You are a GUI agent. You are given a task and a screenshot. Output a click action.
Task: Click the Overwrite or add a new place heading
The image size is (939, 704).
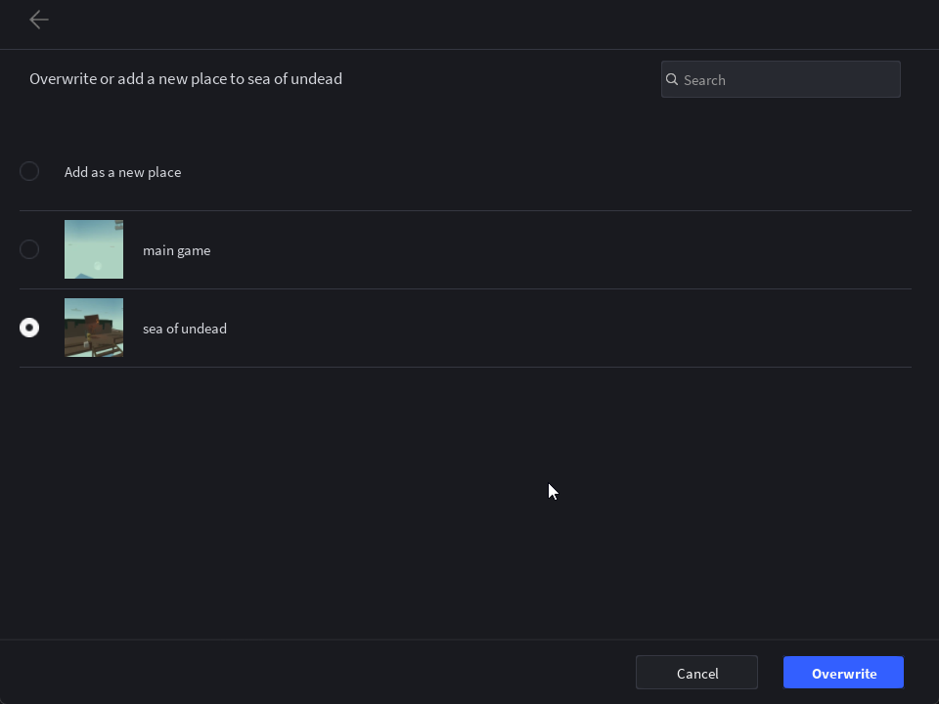point(186,79)
